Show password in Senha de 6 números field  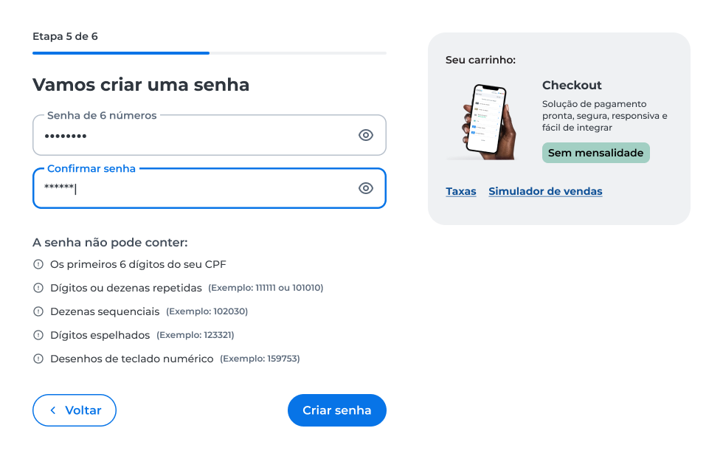366,135
